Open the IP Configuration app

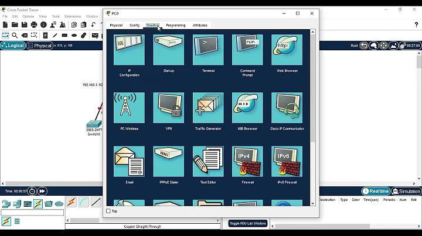pyautogui.click(x=129, y=50)
